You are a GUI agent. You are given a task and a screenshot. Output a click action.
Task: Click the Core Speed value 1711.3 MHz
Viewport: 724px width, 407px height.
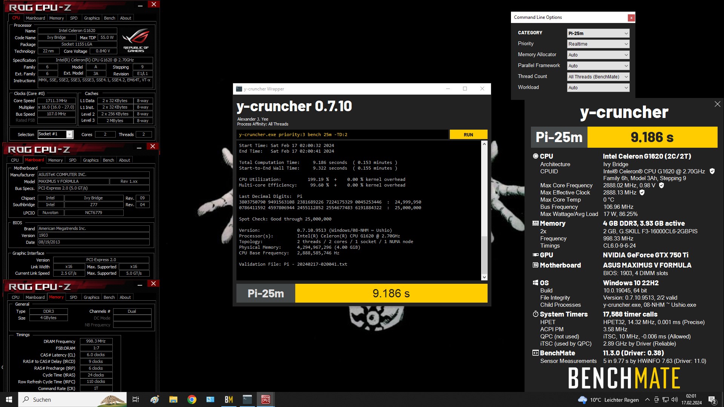tap(57, 101)
